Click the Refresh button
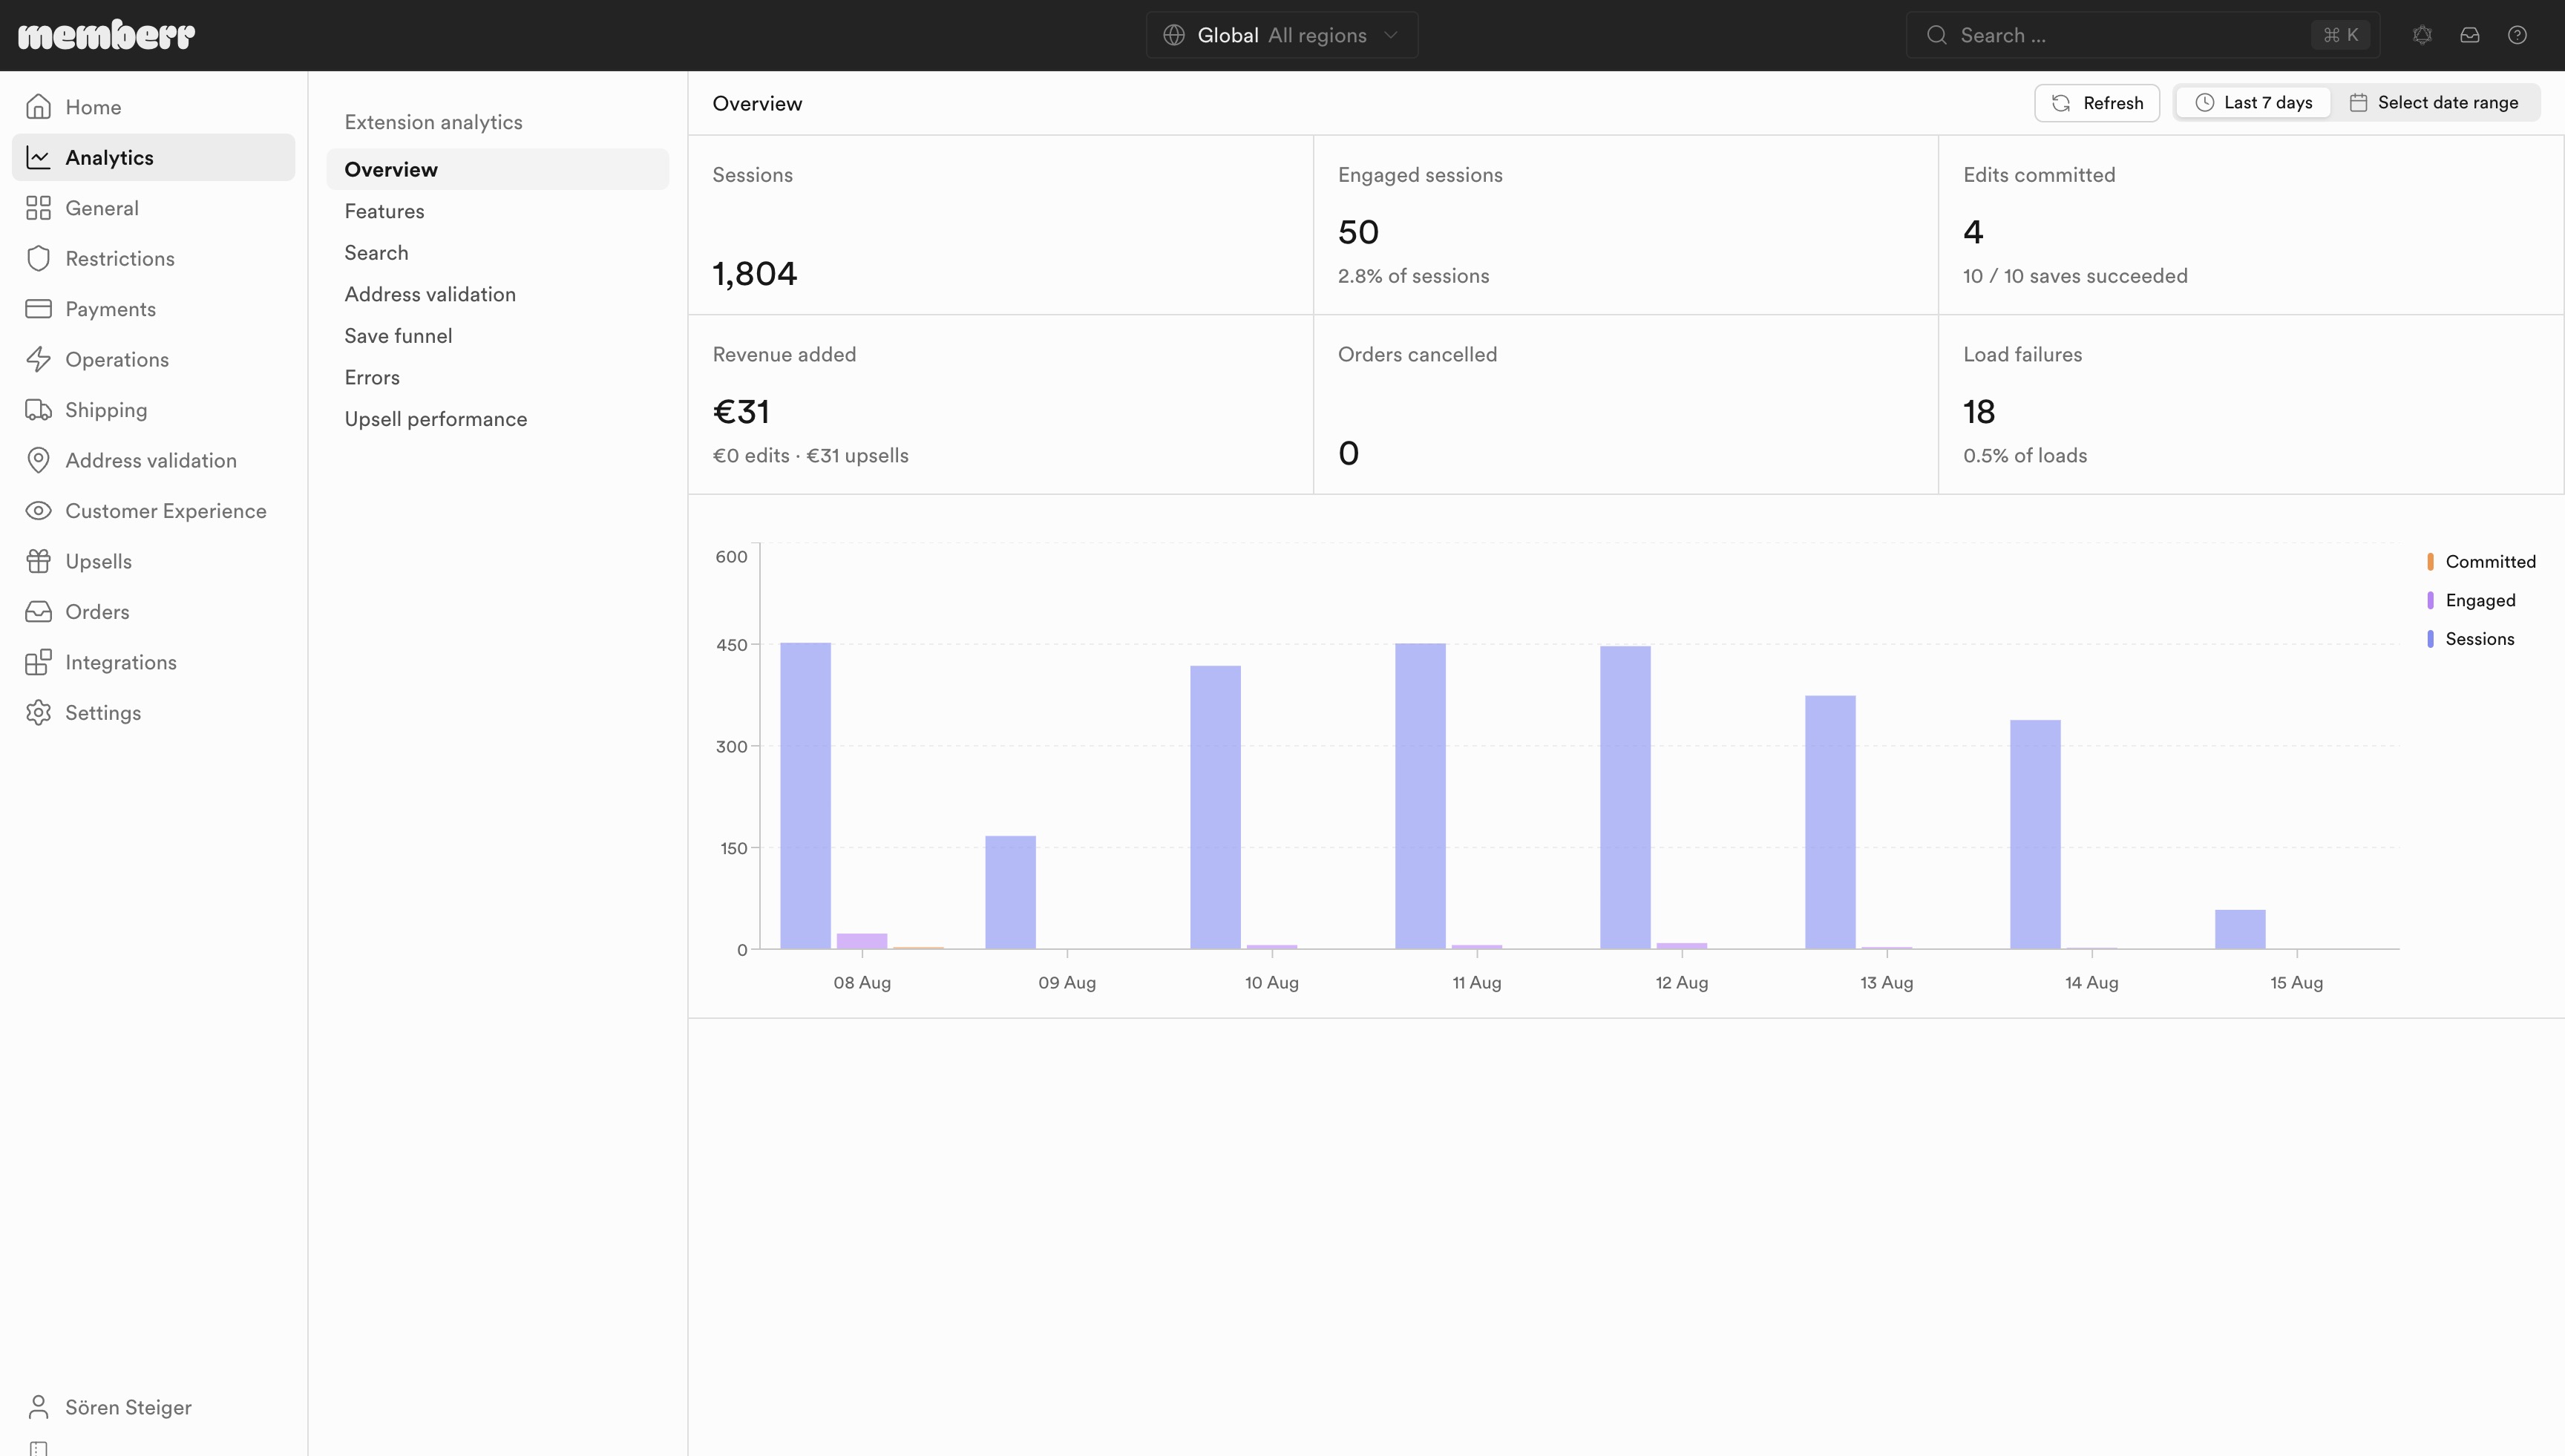Viewport: 2565px width, 1456px height. (x=2097, y=103)
